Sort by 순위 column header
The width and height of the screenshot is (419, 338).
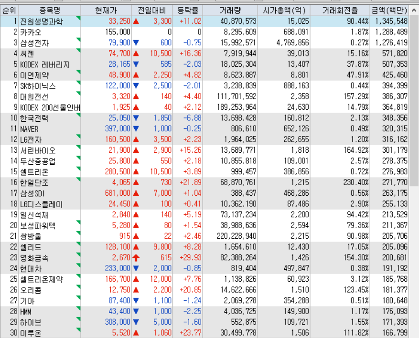tap(10, 11)
